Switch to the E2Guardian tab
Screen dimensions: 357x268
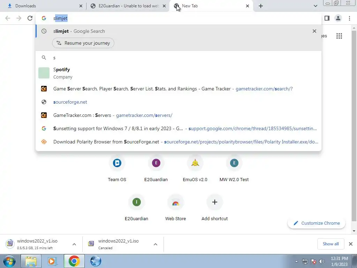129,6
